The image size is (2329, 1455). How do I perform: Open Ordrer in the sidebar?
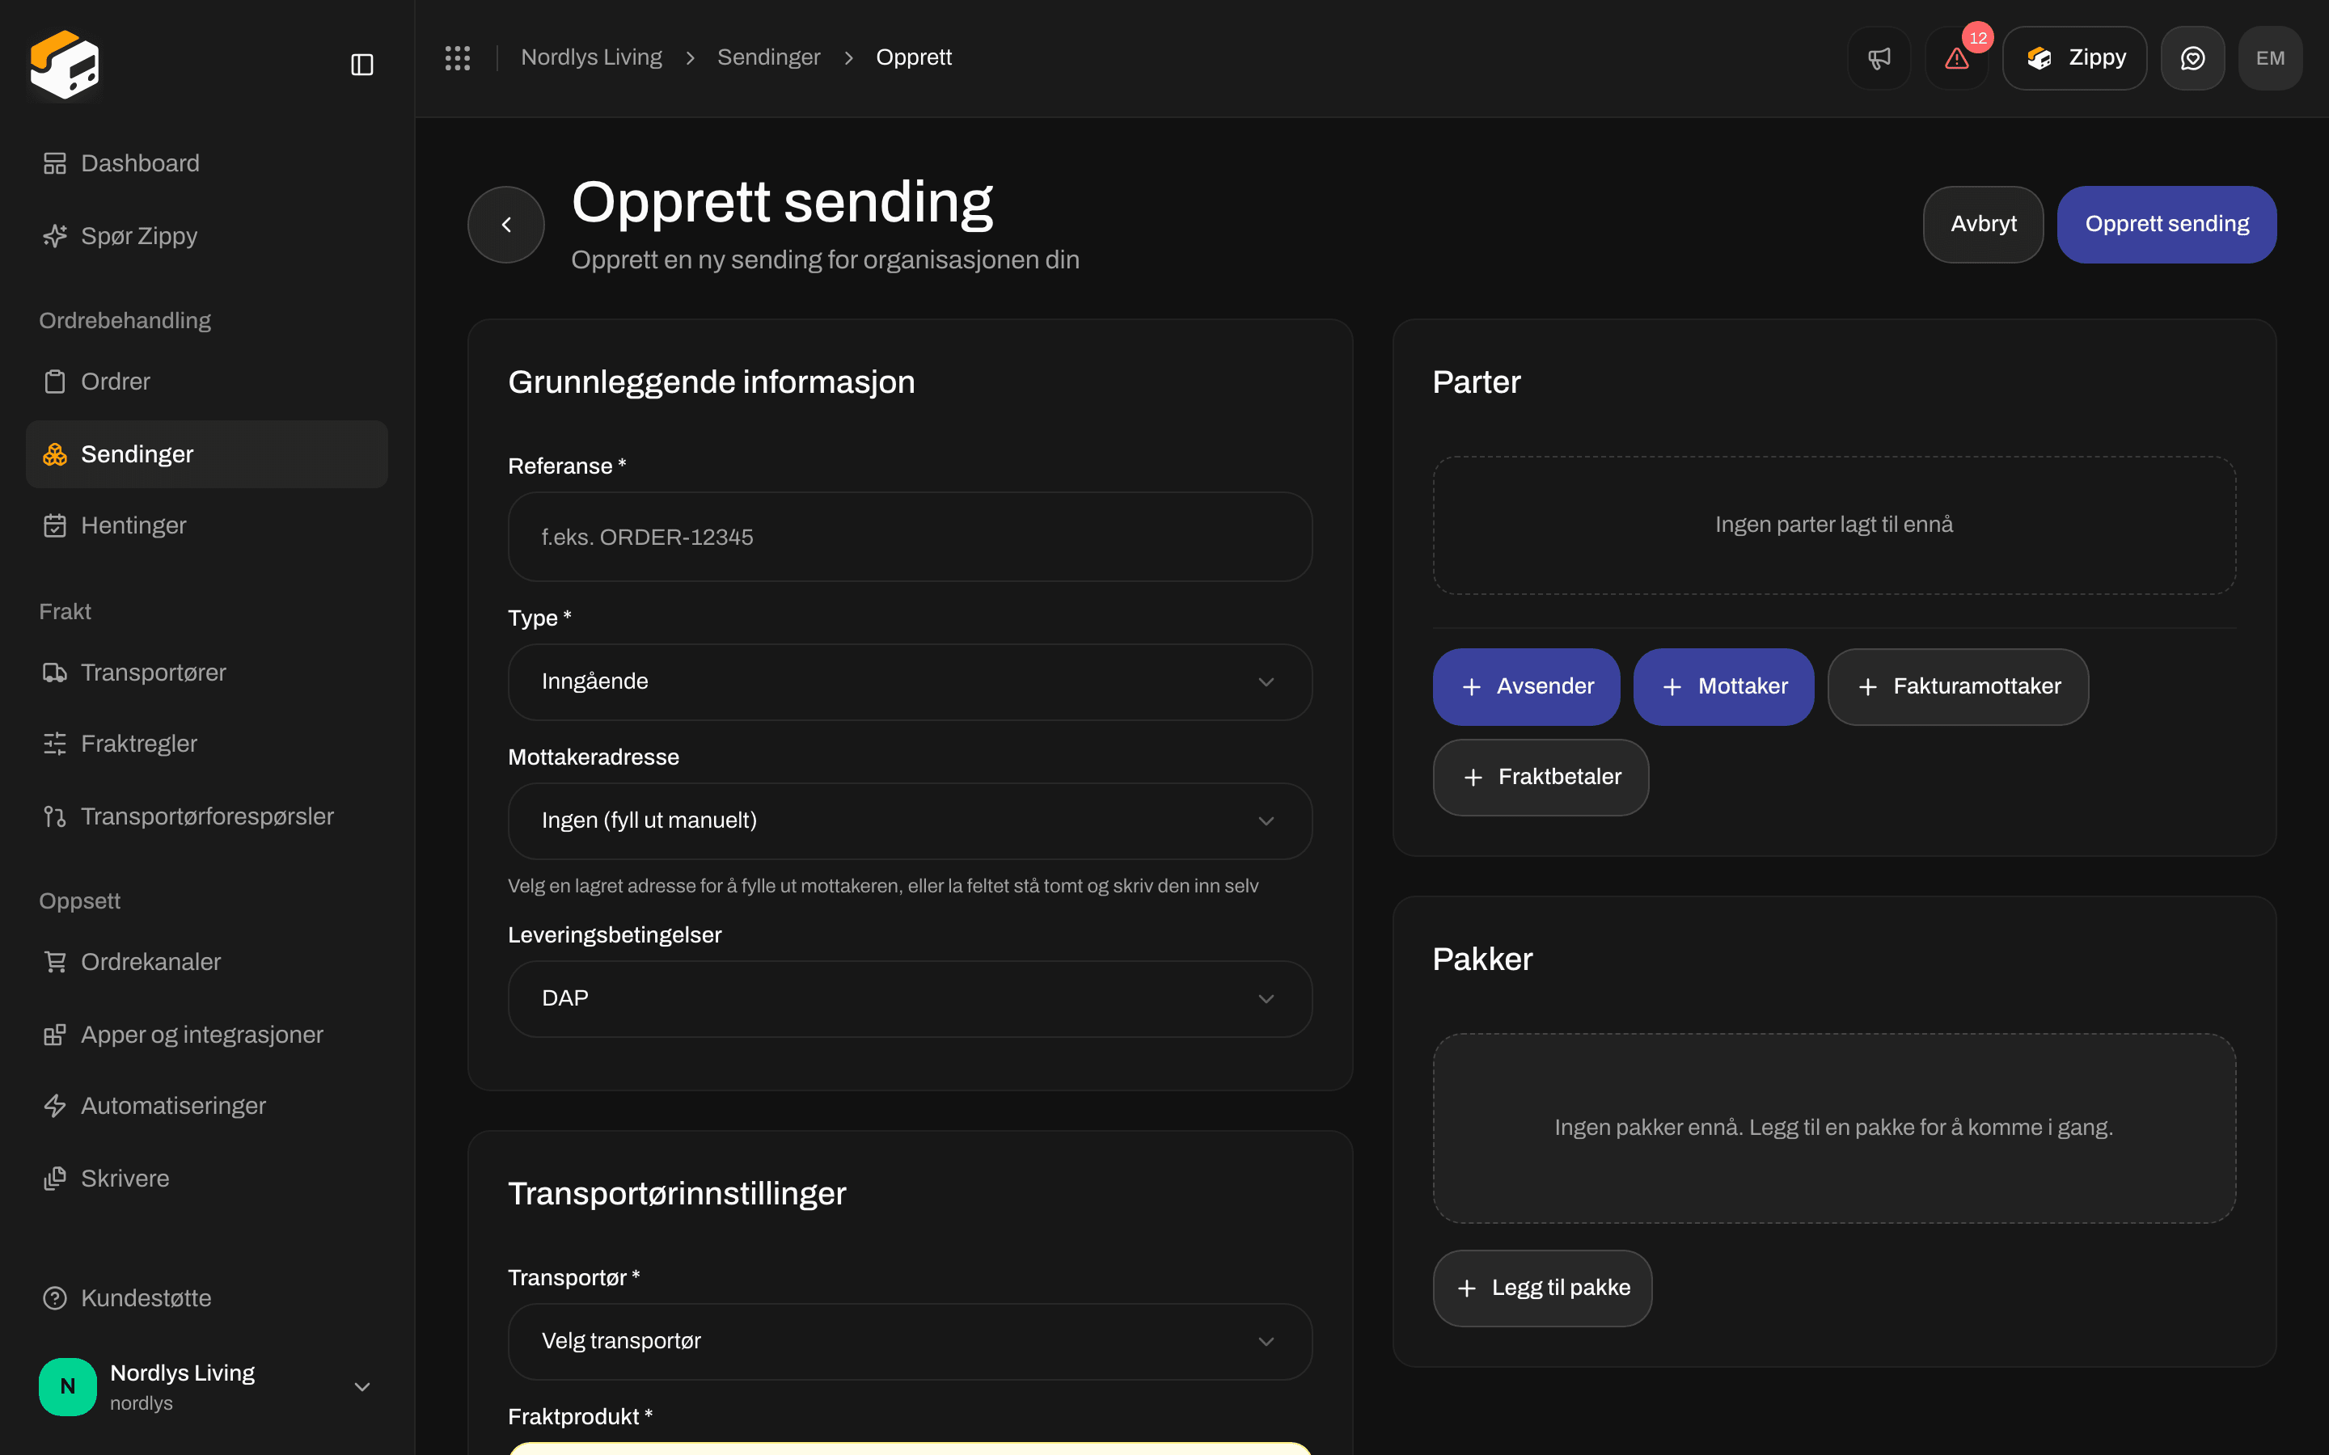pyautogui.click(x=207, y=382)
